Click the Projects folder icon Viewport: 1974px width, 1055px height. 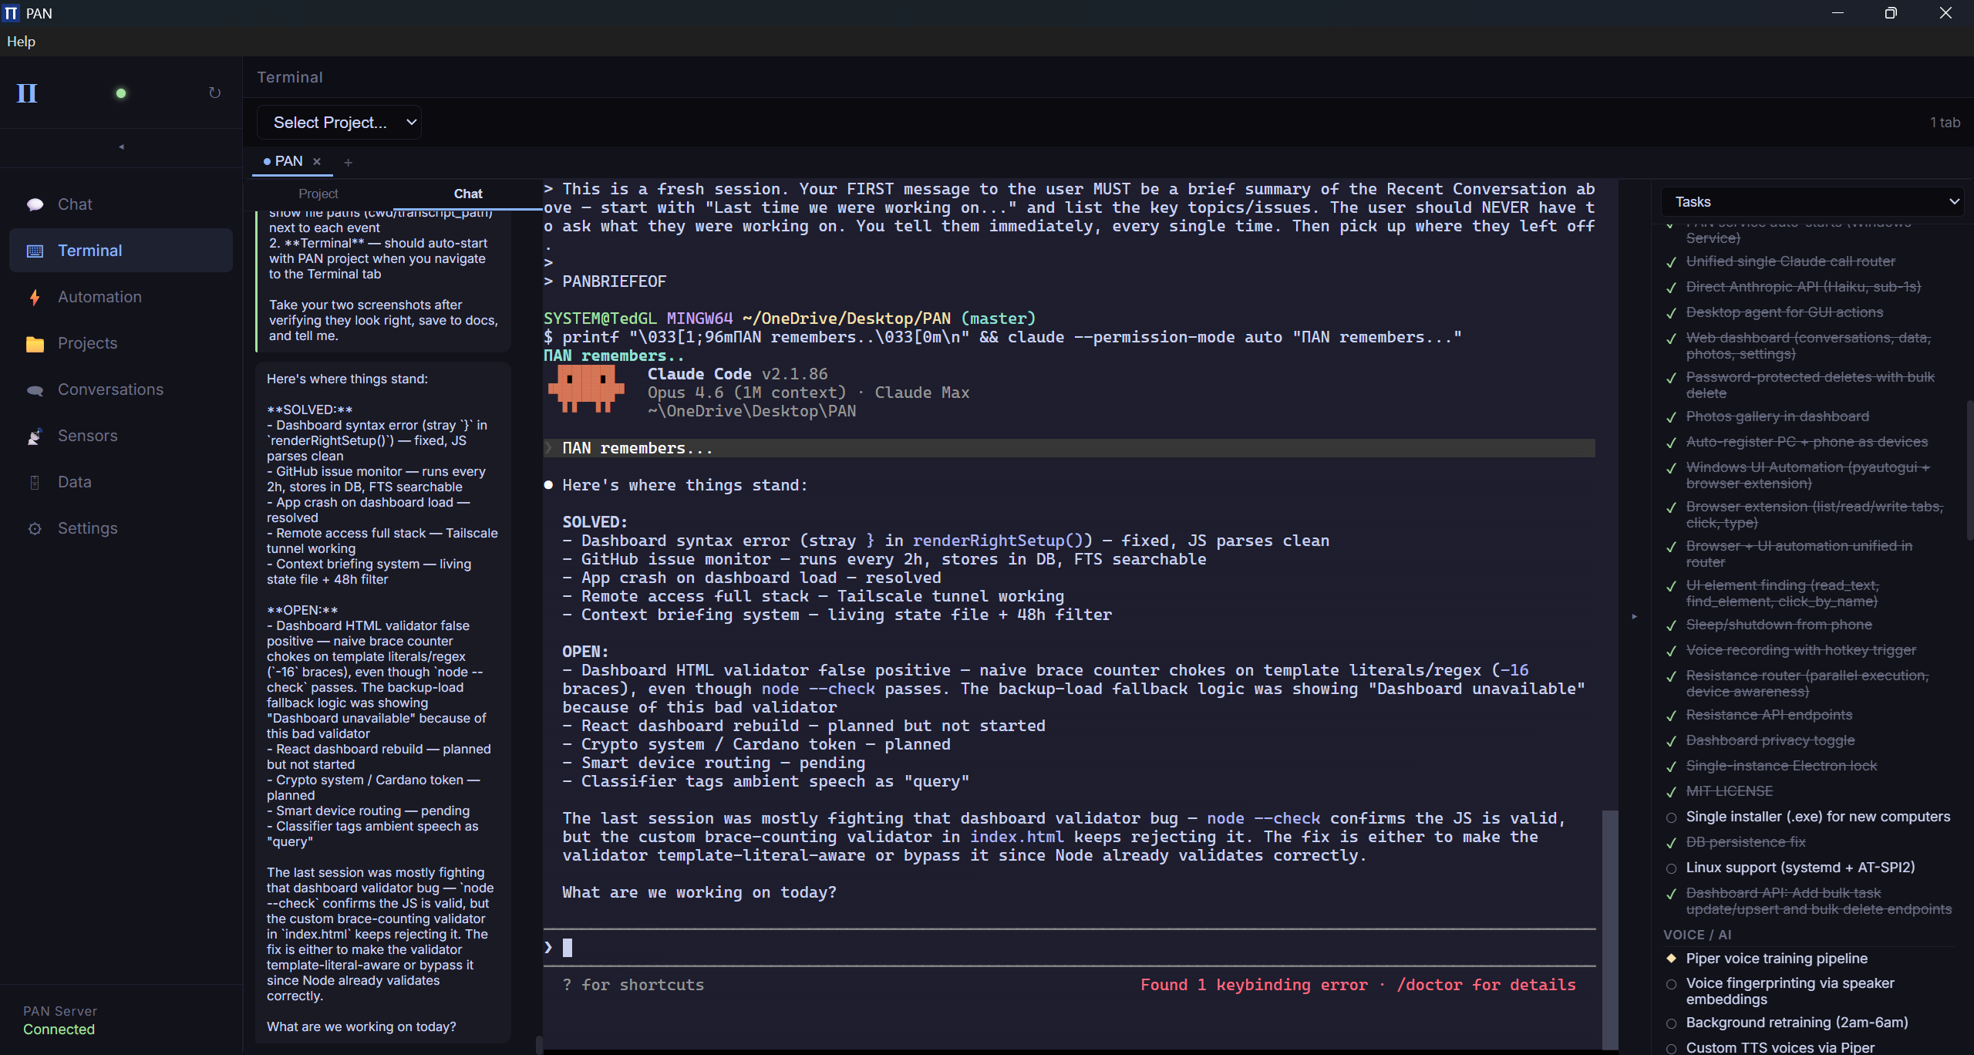(x=35, y=344)
